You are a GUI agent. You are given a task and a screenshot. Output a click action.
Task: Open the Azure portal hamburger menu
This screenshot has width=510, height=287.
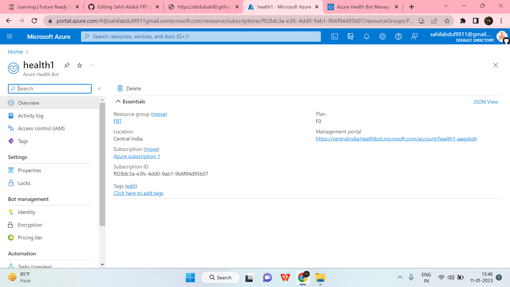click(10, 36)
